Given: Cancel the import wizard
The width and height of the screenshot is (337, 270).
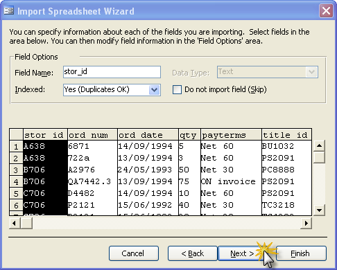Looking at the screenshot, I should pos(134,253).
